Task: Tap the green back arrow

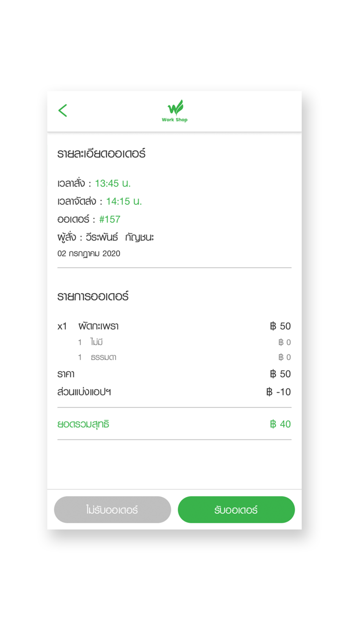Action: (x=63, y=111)
